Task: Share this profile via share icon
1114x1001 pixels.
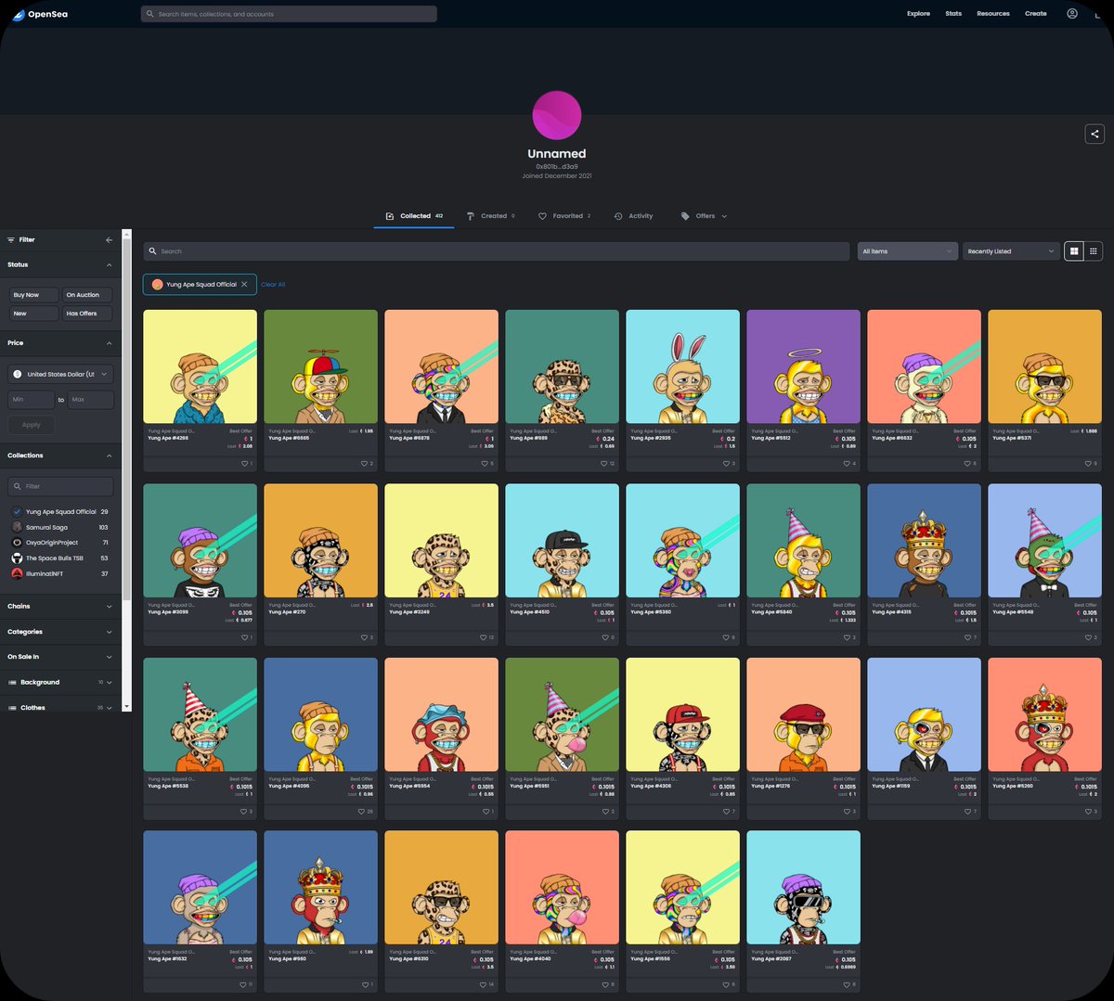Action: tap(1095, 134)
